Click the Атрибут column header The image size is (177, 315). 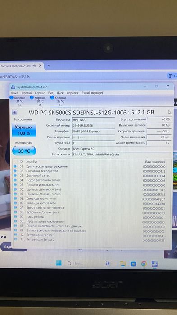(32, 161)
